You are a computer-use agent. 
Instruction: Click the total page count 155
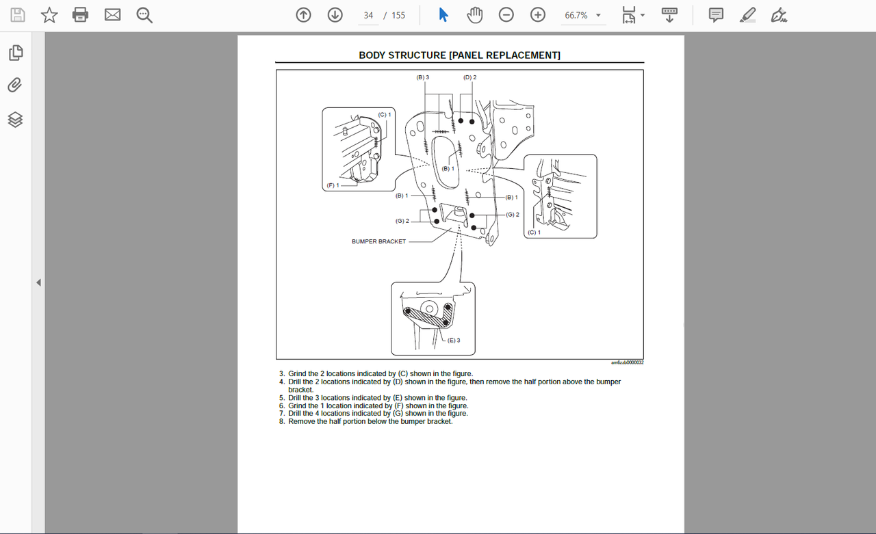(398, 15)
